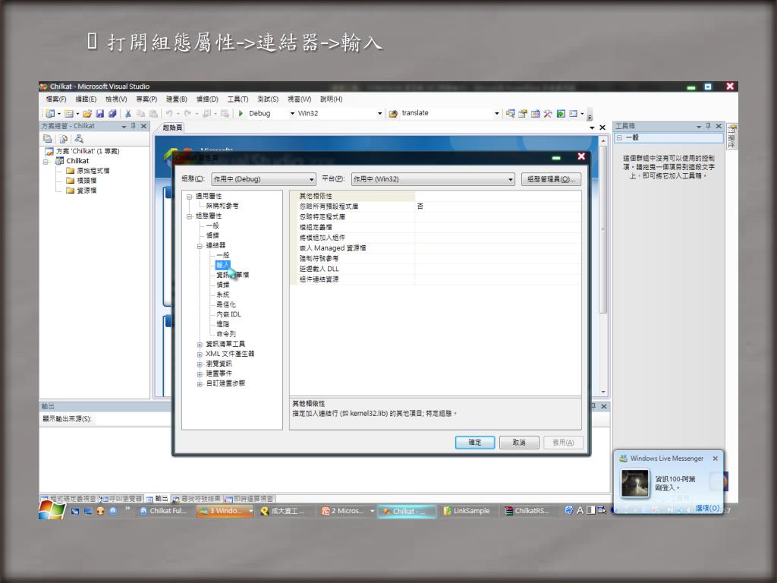Viewport: 777px width, 583px height.
Task: Click the Undo arrow icon
Action: (169, 114)
